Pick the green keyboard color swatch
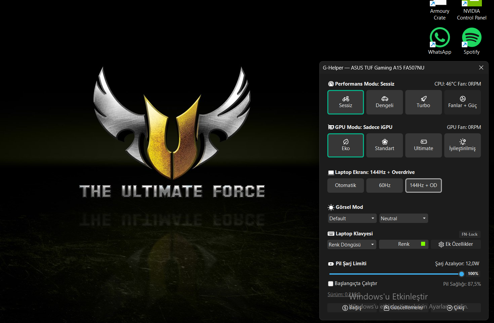Image resolution: width=494 pixels, height=323 pixels. 423,244
